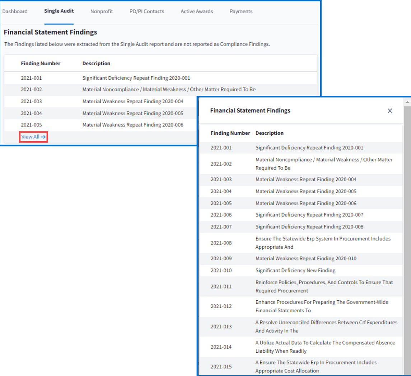The image size is (411, 376).
Task: Click finding 2021-002 in background table
Action: pos(31,90)
